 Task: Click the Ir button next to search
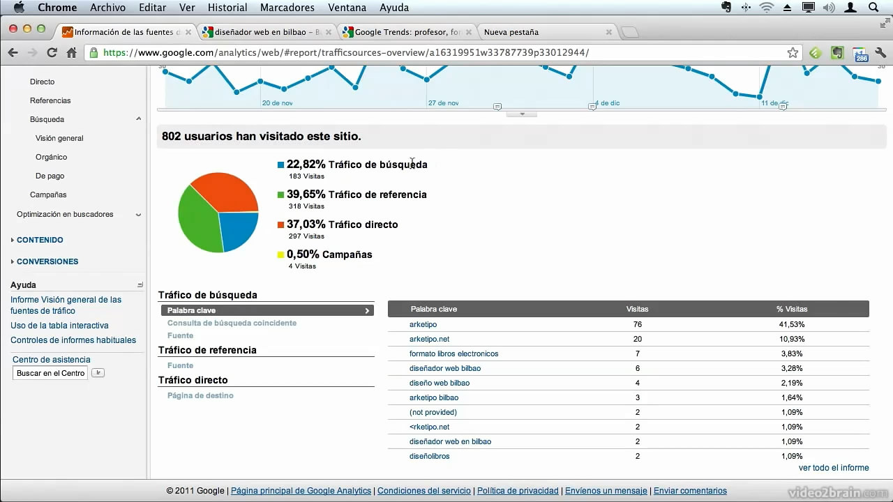pyautogui.click(x=98, y=373)
